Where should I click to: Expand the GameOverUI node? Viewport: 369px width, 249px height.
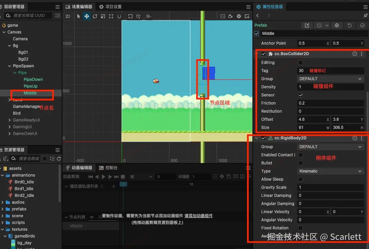tap(9, 134)
